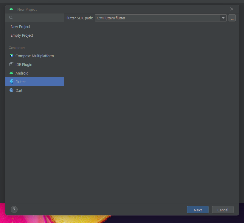The width and height of the screenshot is (244, 223).
Task: Click the IDE Plugin plug icon
Action: [11, 64]
